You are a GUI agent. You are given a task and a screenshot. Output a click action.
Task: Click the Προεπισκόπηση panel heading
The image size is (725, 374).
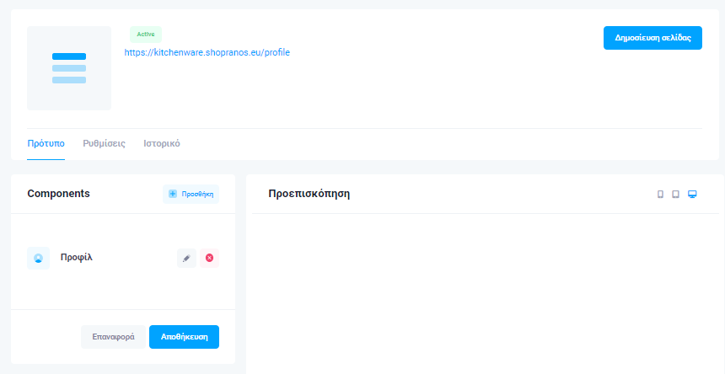(x=309, y=194)
